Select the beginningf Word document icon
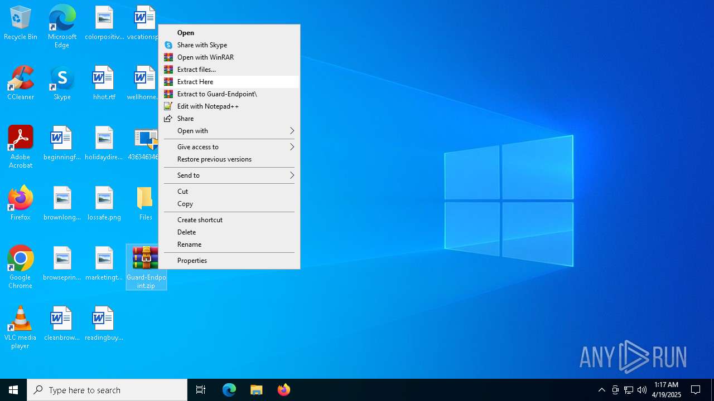The height and width of the screenshot is (401, 714). point(62,144)
